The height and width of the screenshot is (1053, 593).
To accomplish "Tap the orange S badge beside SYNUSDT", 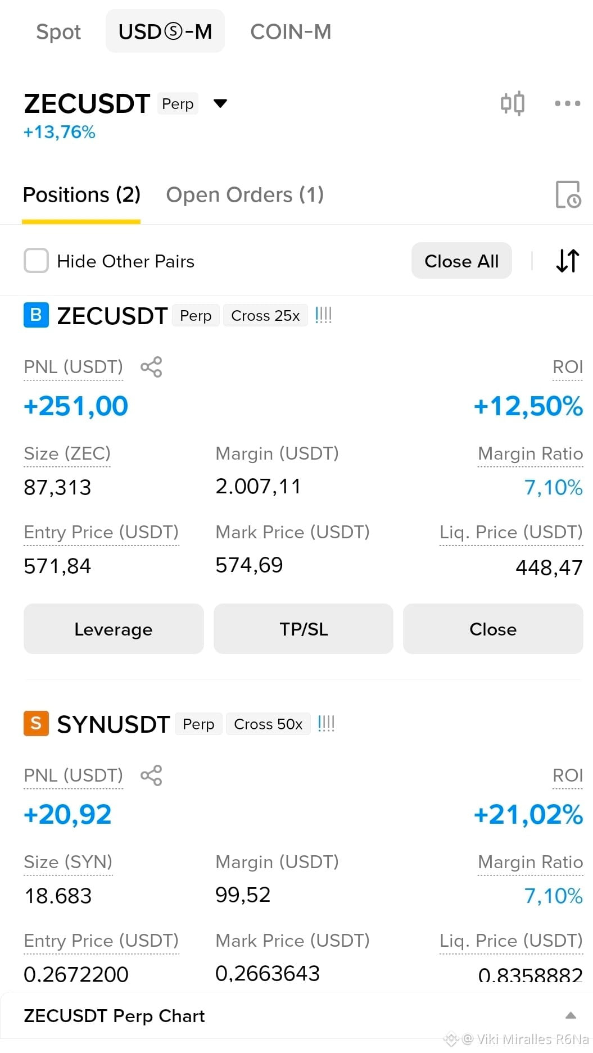I will click(x=36, y=723).
